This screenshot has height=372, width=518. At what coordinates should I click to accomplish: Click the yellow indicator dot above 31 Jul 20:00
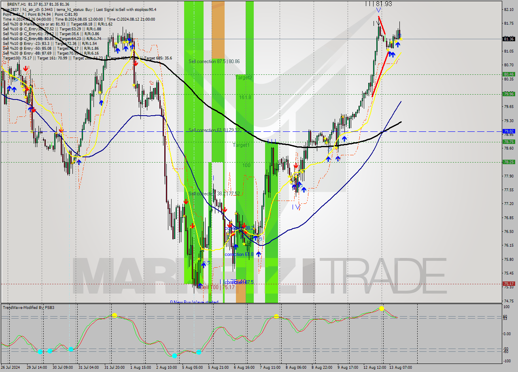115,315
